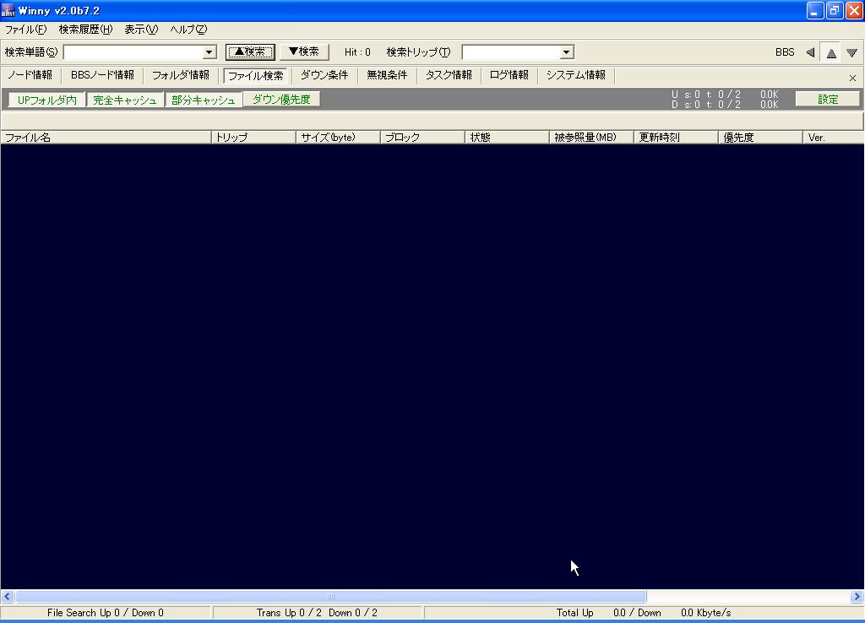Click the horizontal scrollbar right arrow
The height and width of the screenshot is (623, 865).
click(x=857, y=597)
